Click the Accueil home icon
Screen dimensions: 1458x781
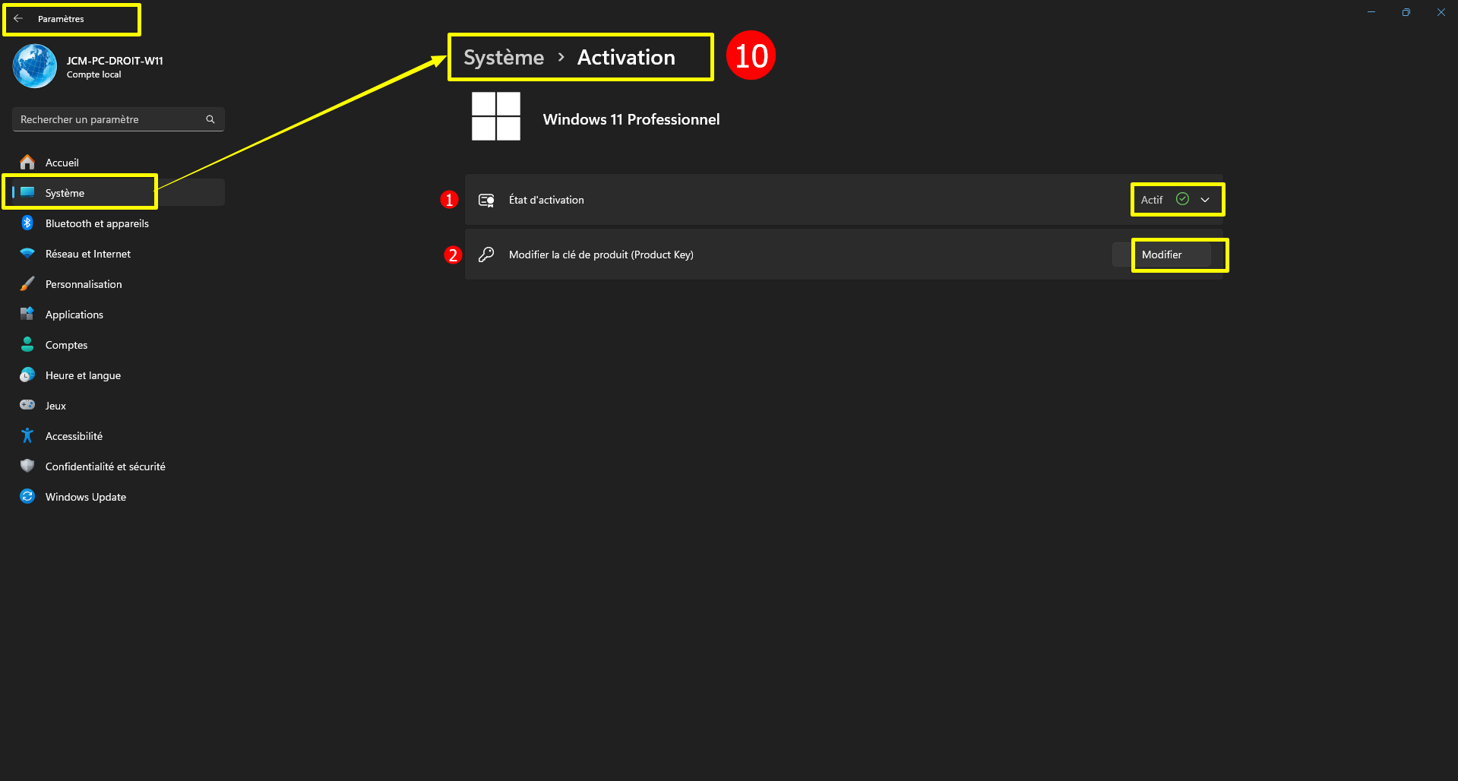click(27, 162)
